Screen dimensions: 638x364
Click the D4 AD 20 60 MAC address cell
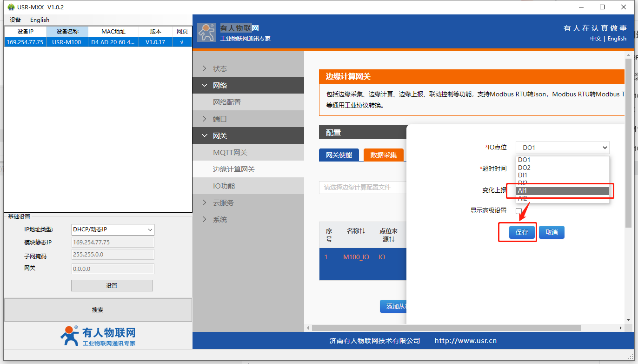113,42
